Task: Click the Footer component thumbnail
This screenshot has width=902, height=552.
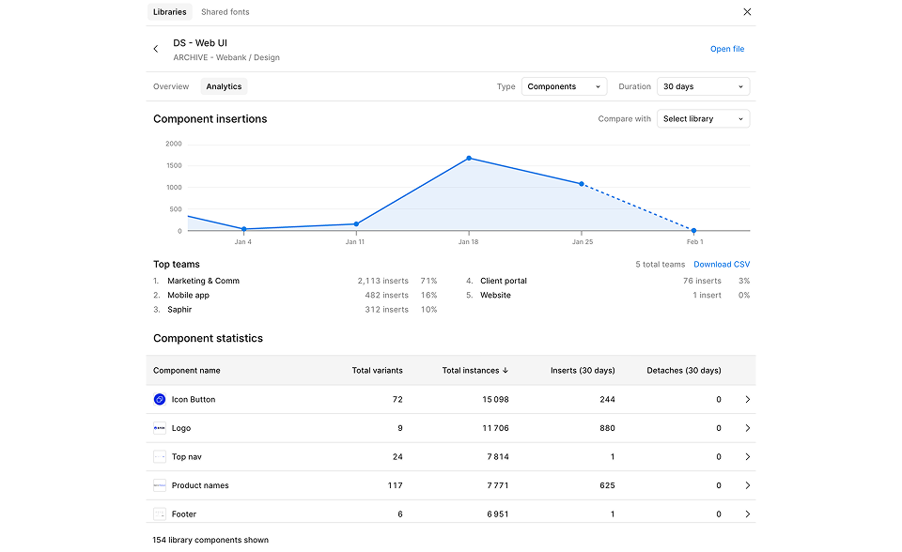Action: coord(160,514)
